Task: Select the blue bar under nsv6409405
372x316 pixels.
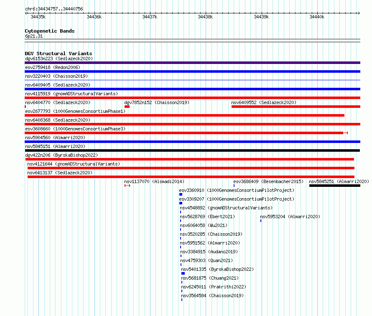Action: [x=192, y=89]
